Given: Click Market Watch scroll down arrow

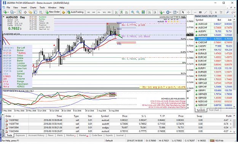Looking at the screenshot, I should click(234, 106).
